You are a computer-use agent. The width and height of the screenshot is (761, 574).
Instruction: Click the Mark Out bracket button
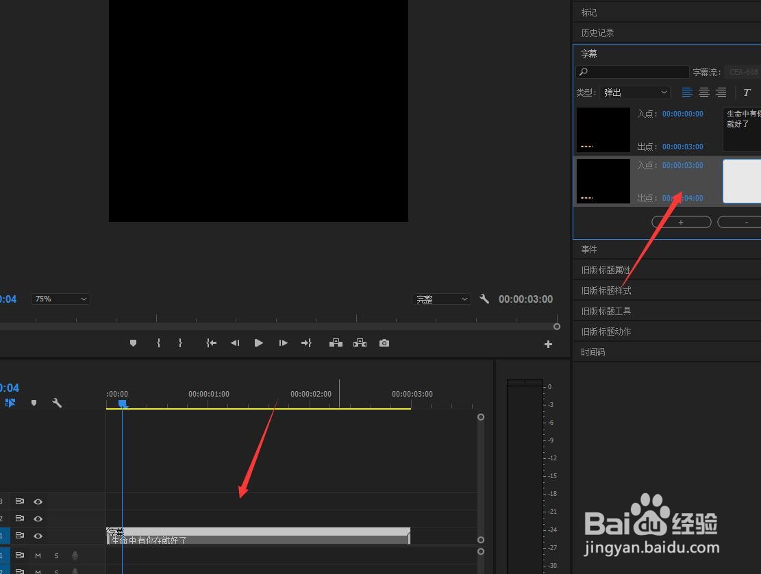[x=180, y=343]
